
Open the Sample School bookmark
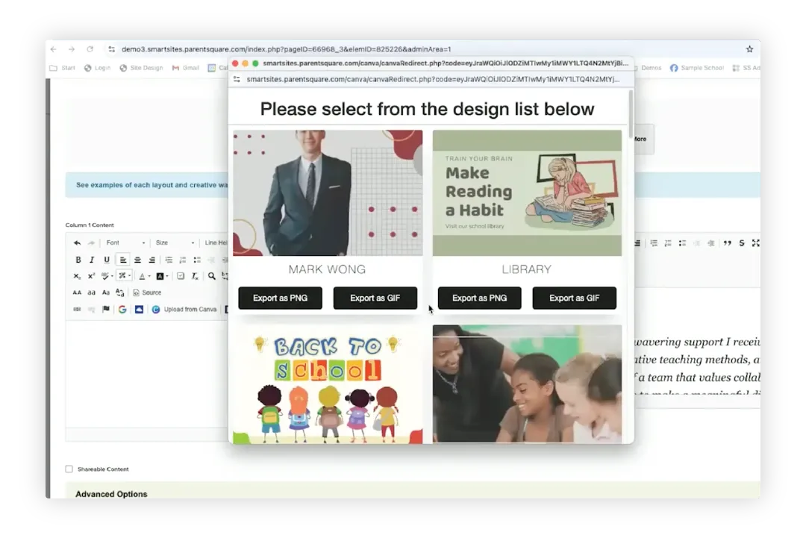point(696,68)
